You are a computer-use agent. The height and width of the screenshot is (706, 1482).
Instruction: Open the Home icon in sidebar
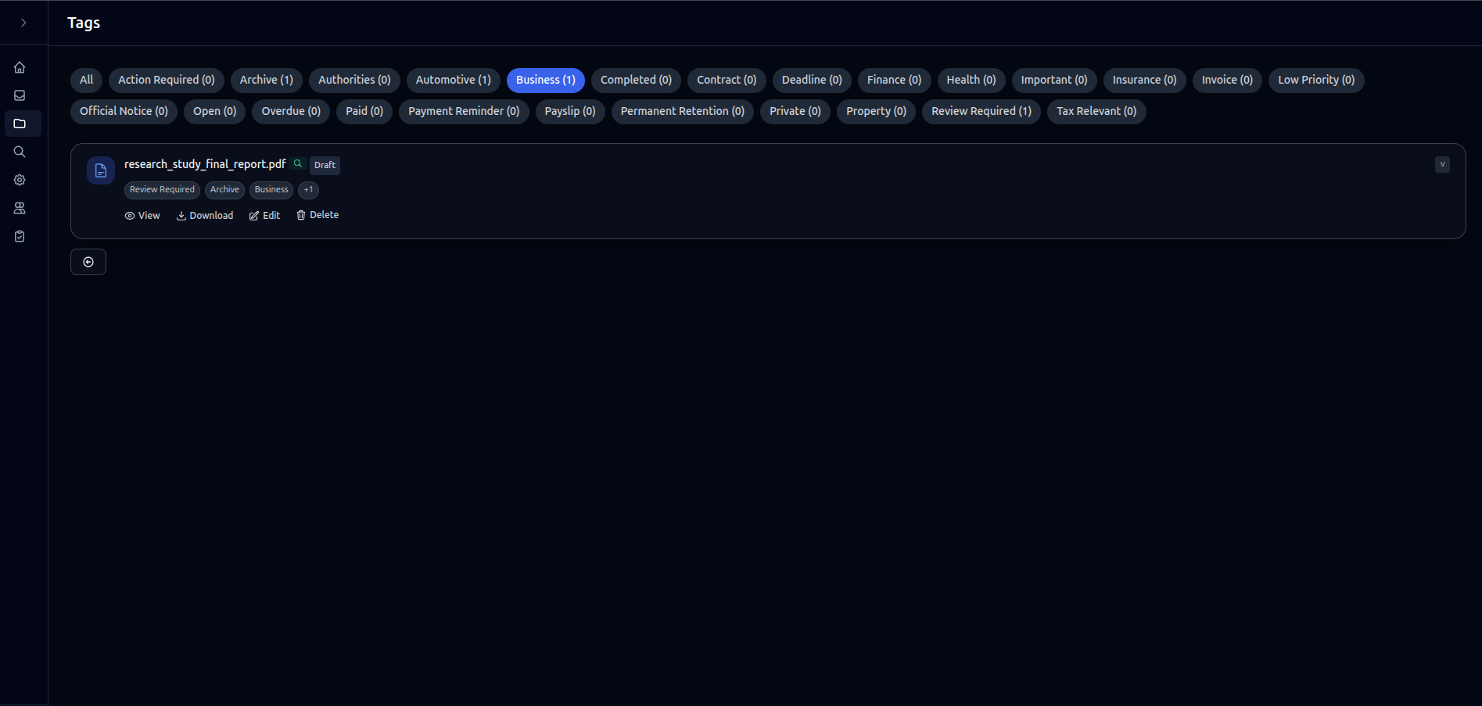click(x=20, y=67)
